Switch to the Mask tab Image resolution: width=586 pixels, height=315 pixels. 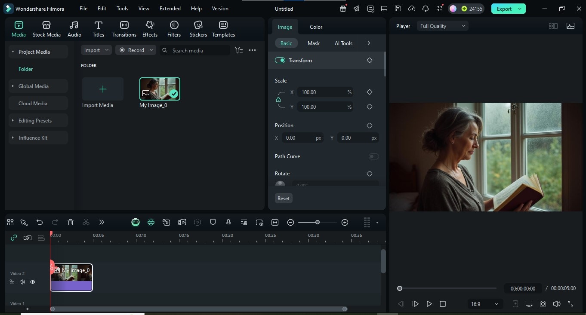click(x=314, y=43)
